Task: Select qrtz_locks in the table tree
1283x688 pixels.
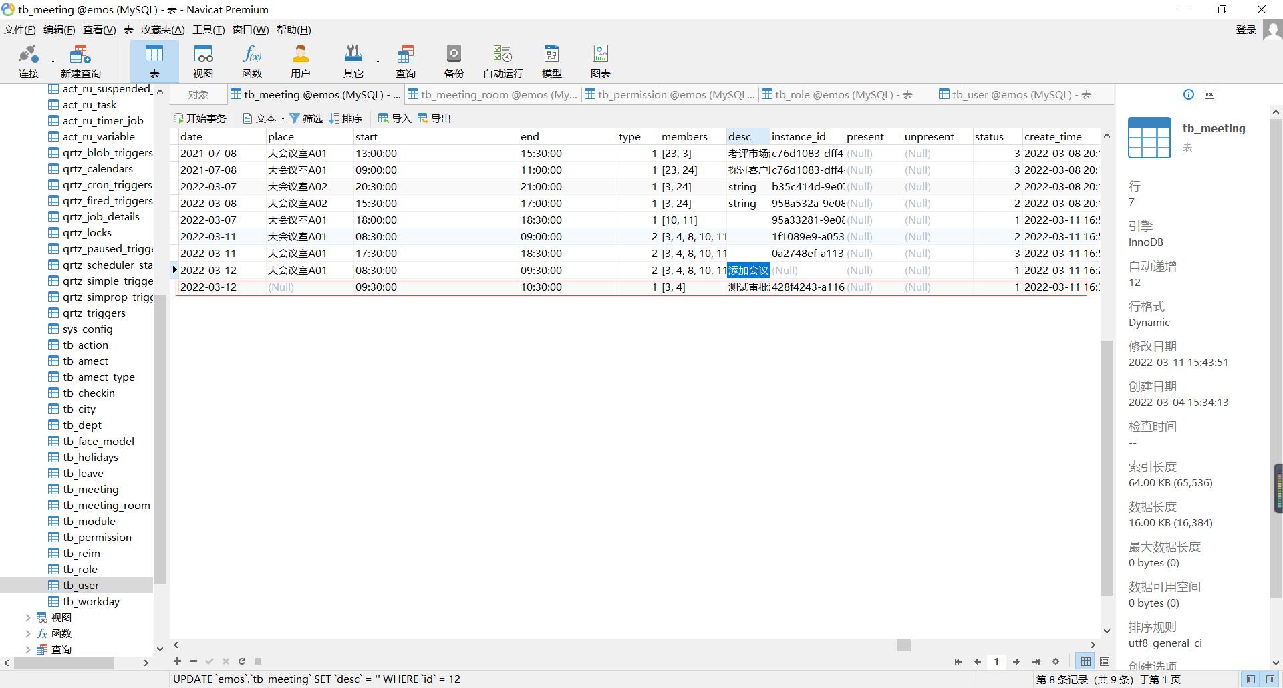Action: click(87, 232)
